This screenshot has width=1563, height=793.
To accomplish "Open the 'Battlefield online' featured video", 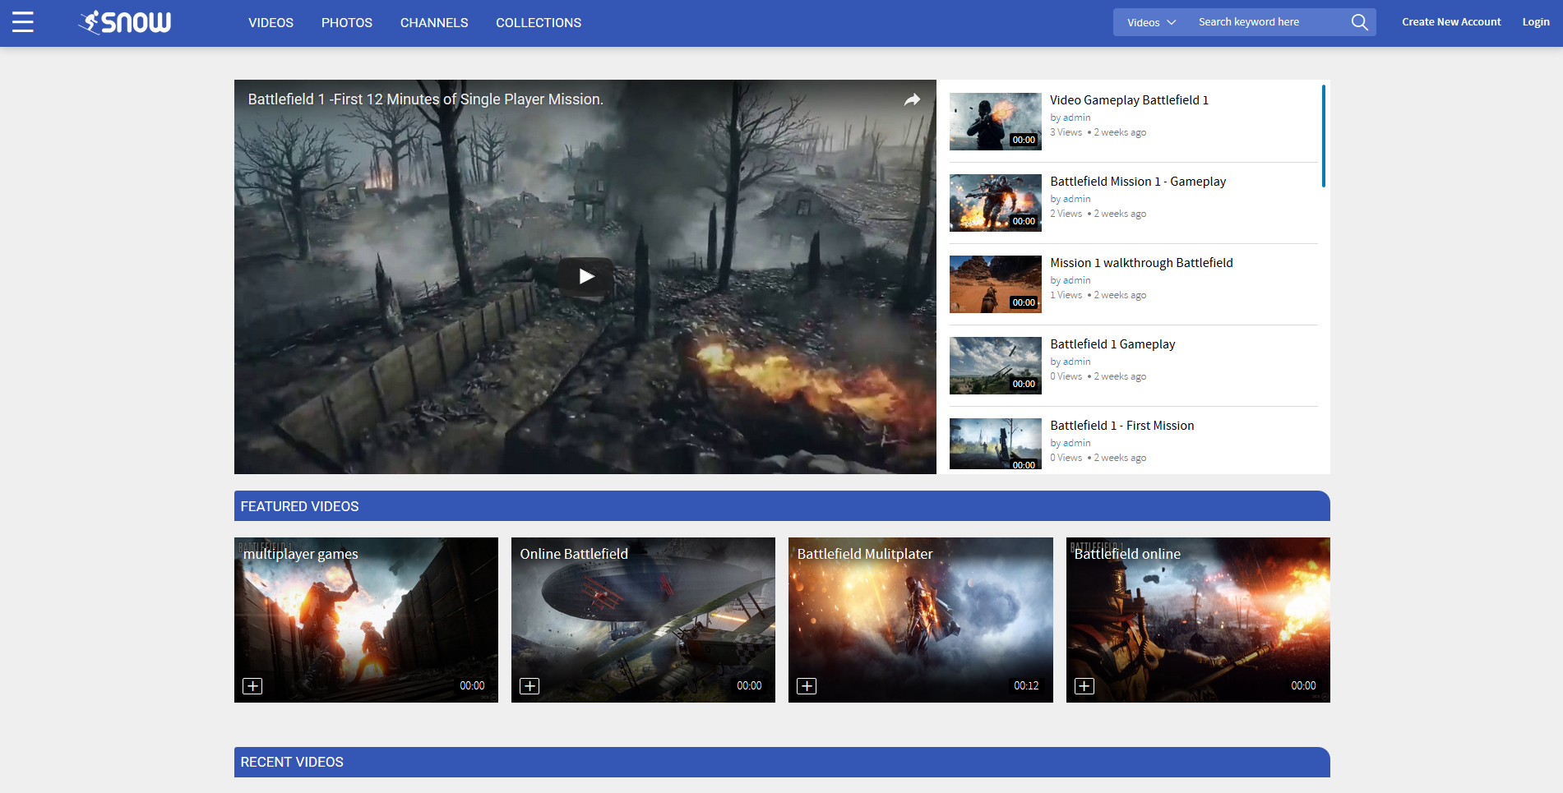I will [1198, 620].
